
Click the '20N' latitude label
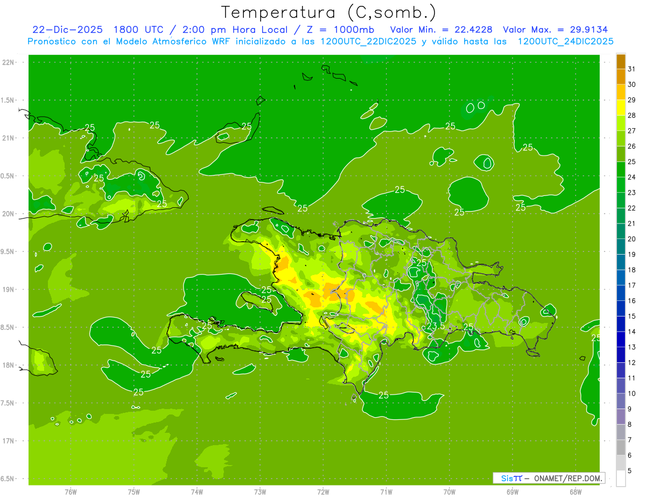(x=8, y=214)
